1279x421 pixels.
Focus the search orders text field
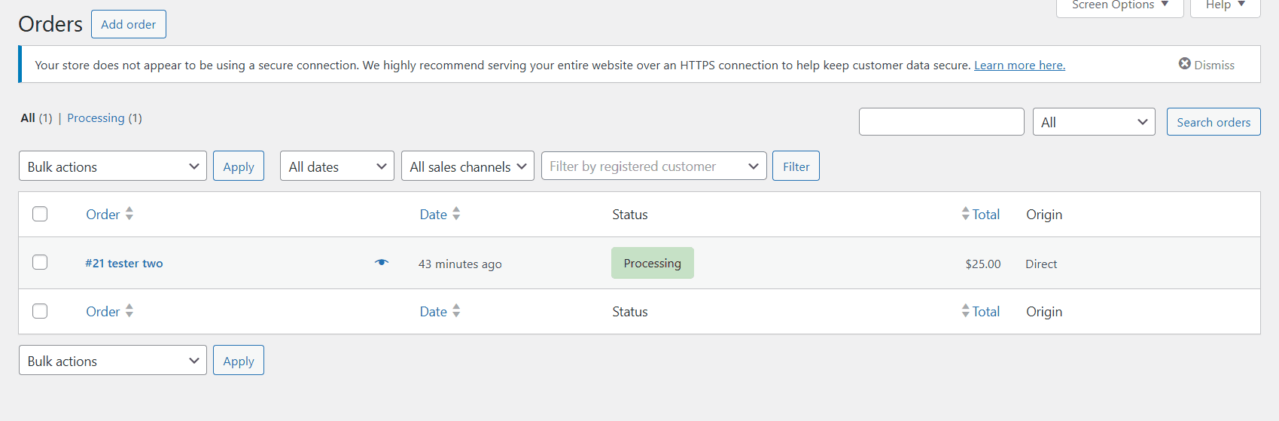pyautogui.click(x=941, y=122)
